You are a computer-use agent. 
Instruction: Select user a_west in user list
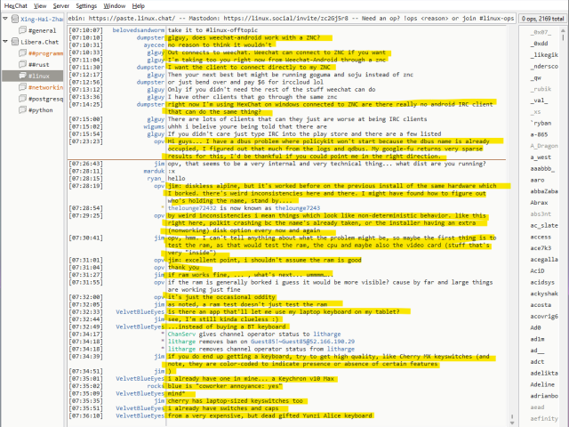[x=541, y=157]
